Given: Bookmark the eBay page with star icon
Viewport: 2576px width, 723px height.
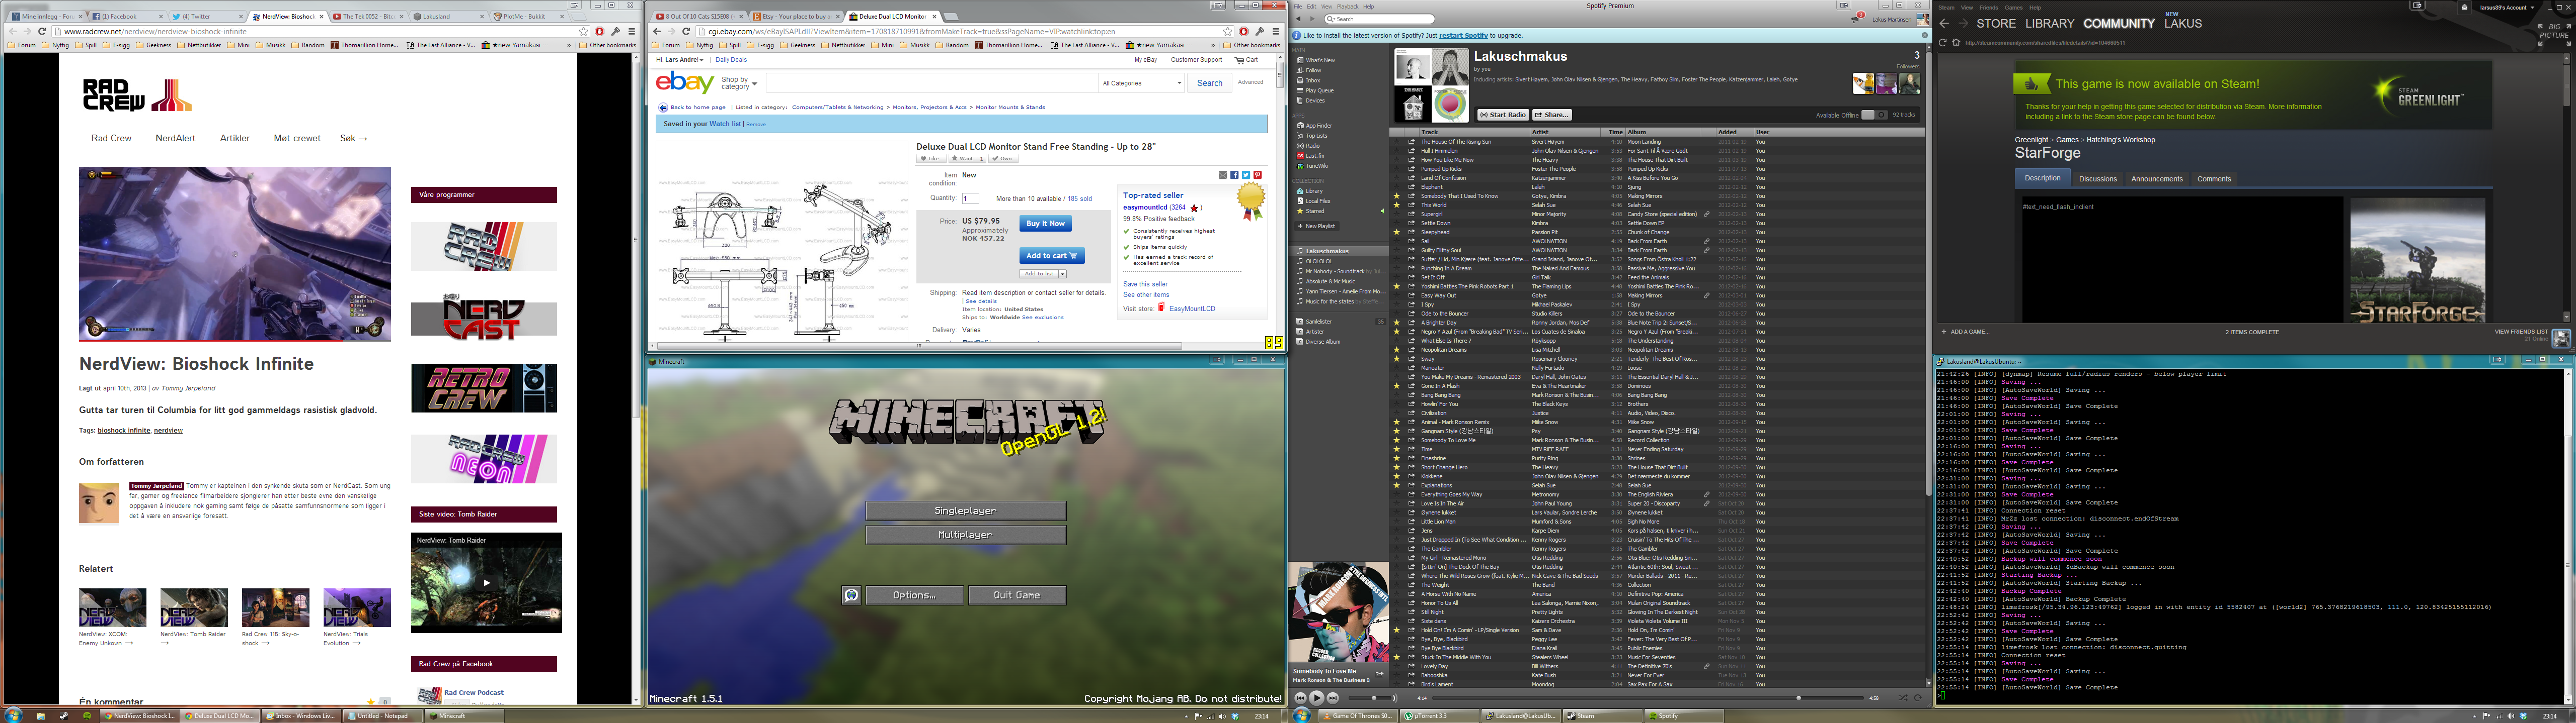Looking at the screenshot, I should [x=1228, y=31].
